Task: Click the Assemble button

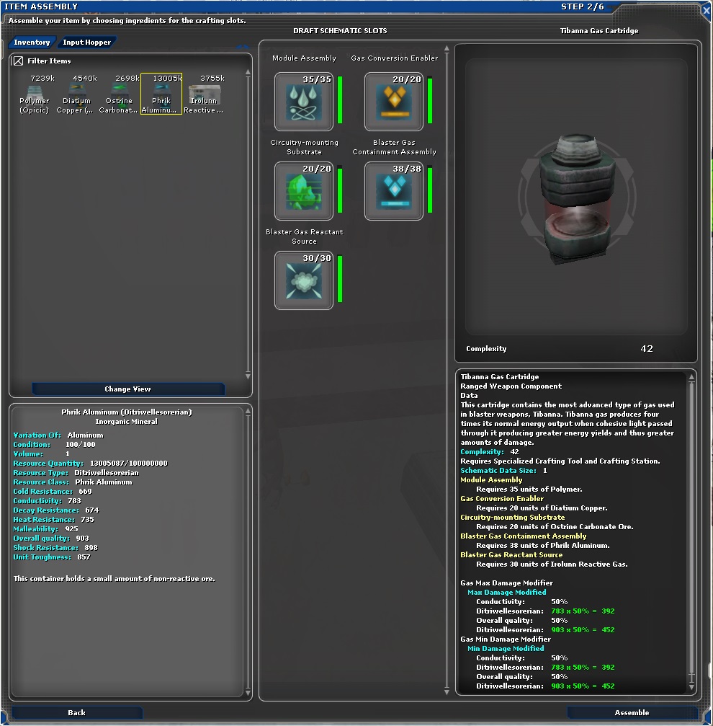Action: (x=632, y=712)
